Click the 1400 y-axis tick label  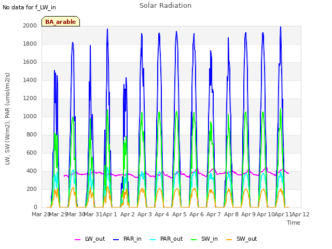(30, 80)
